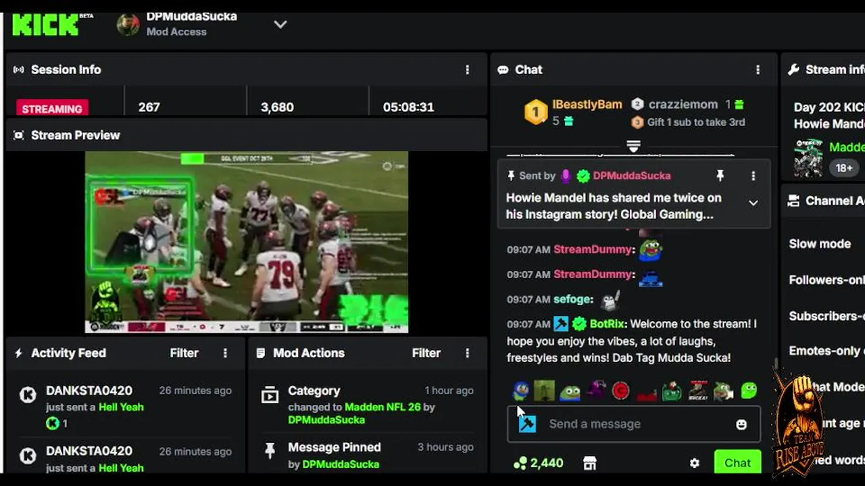Click the 3,680 session stat
This screenshot has width=865, height=486.
click(x=277, y=107)
